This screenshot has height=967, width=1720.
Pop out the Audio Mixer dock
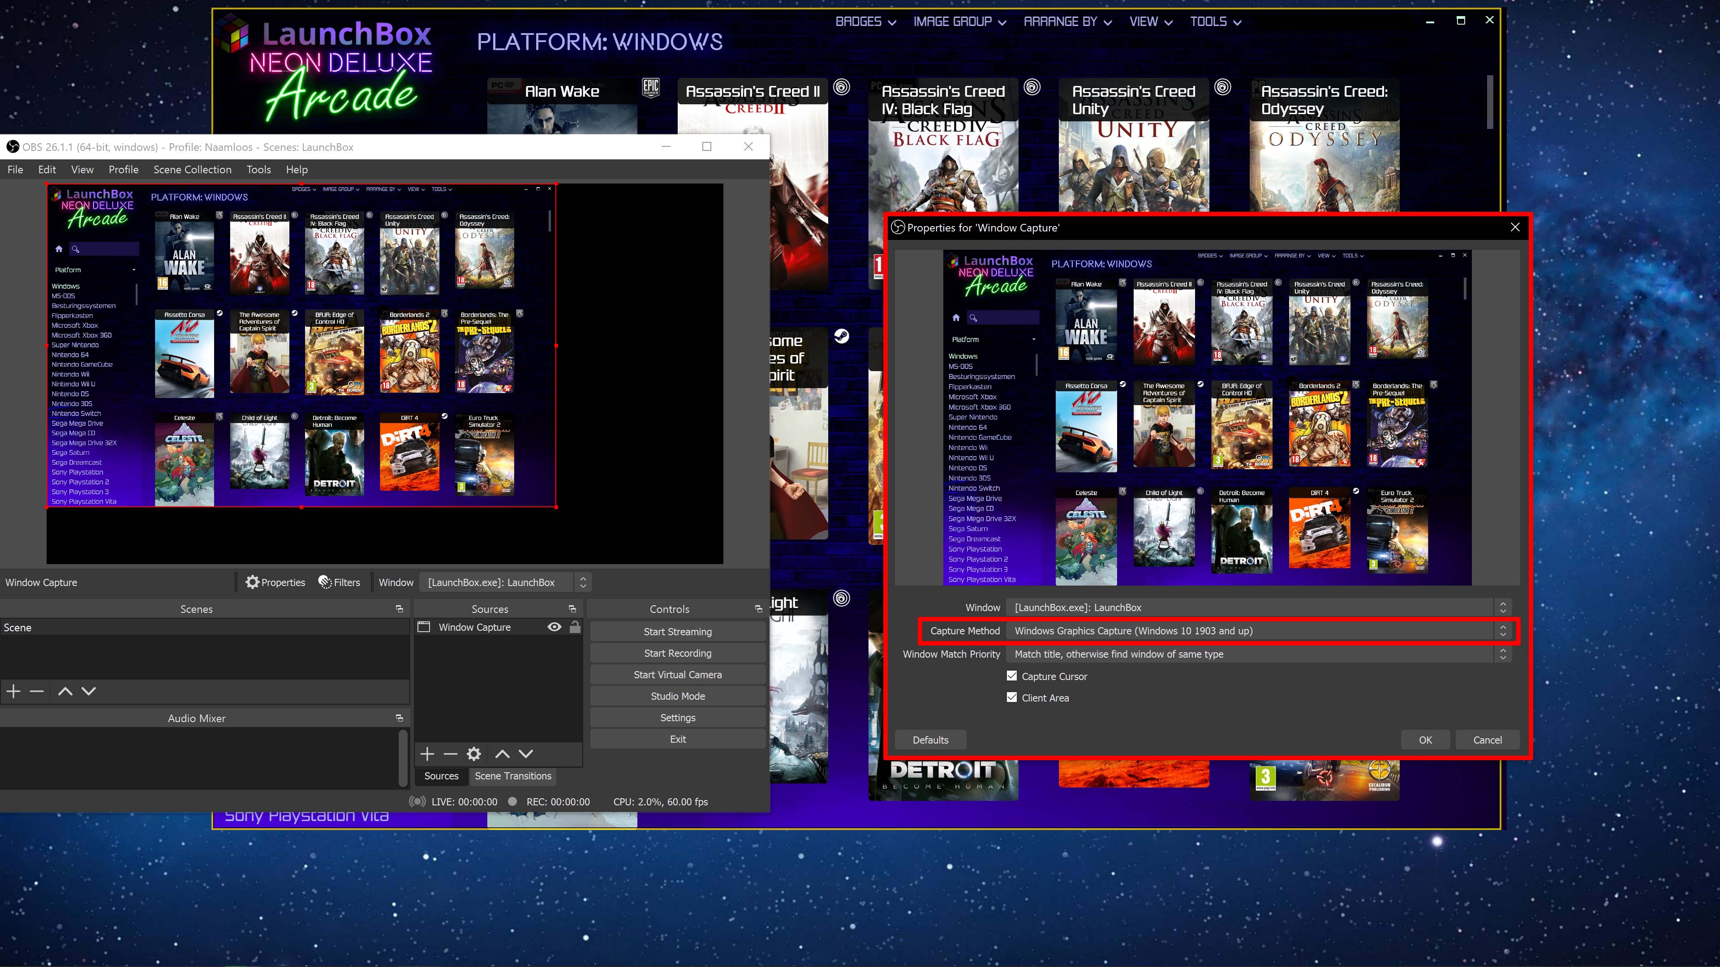click(399, 719)
